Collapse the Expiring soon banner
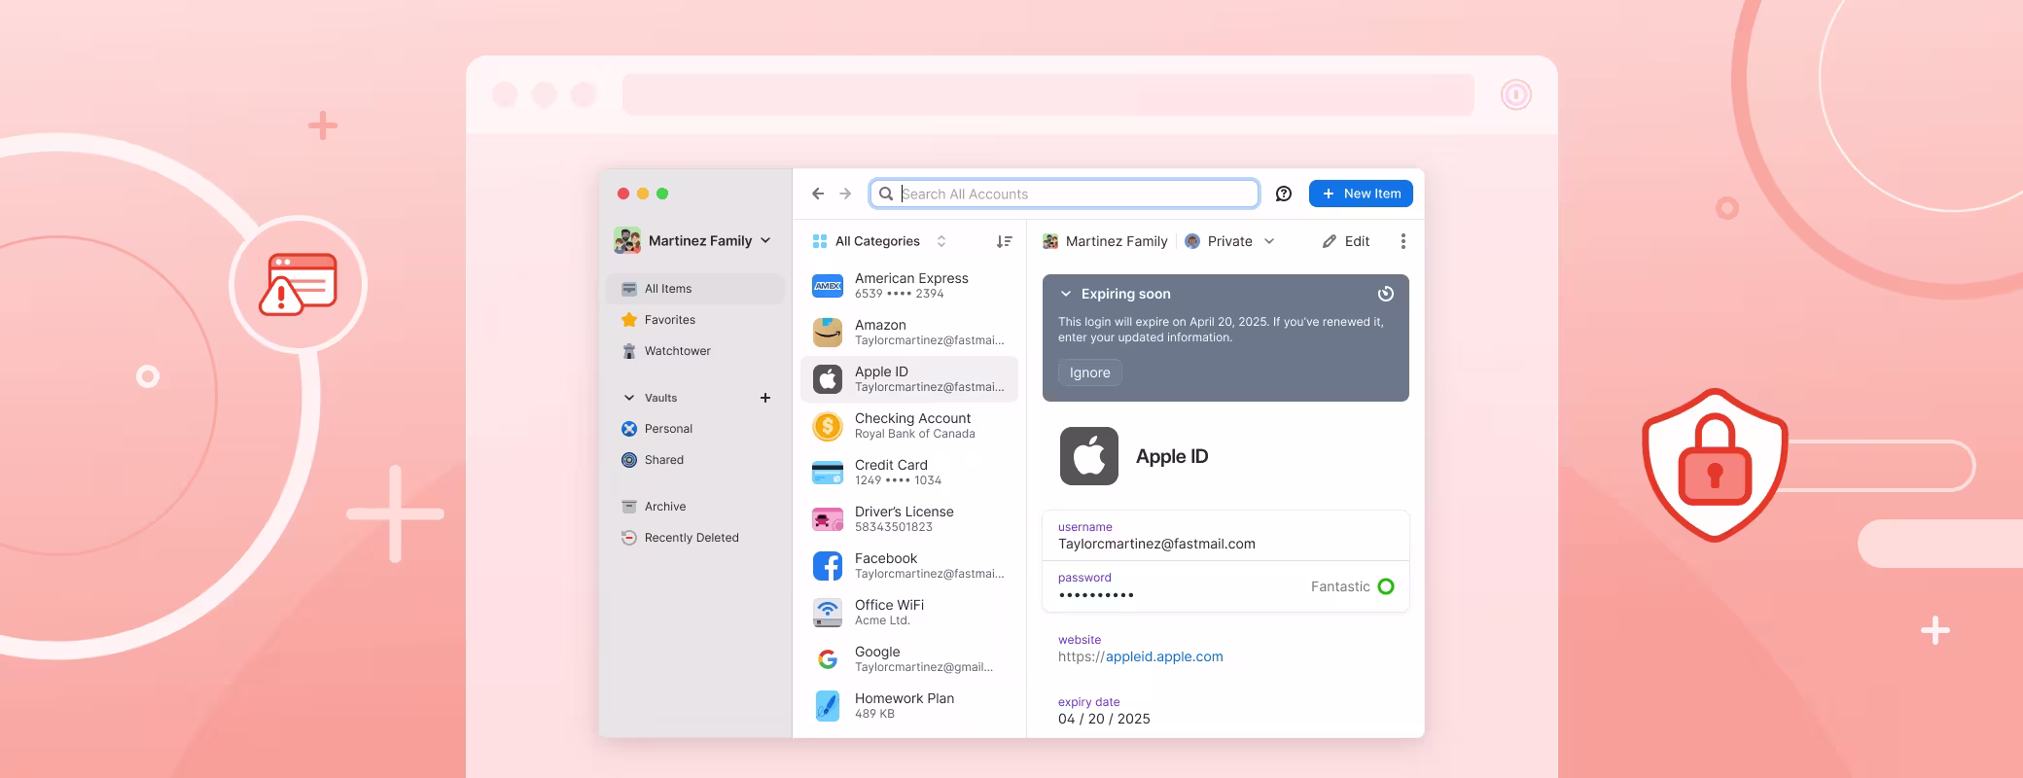The width and height of the screenshot is (2023, 778). [1066, 294]
